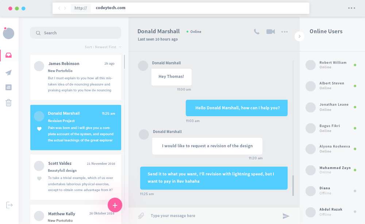Click the Search input field
The width and height of the screenshot is (365, 224).
76,33
